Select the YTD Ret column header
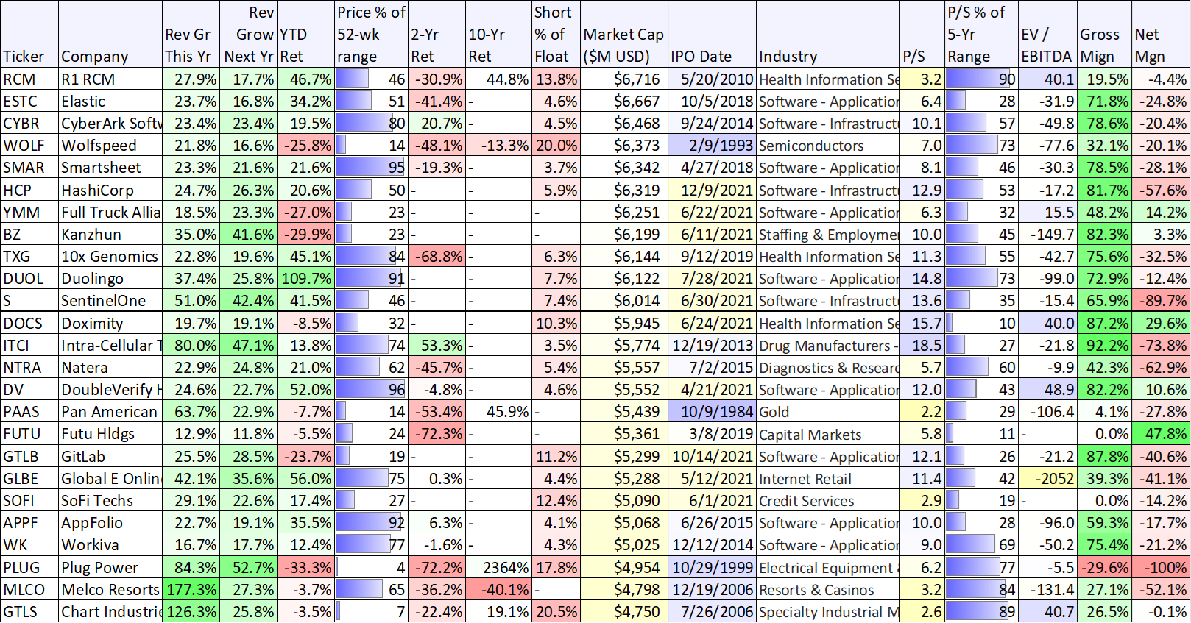Viewport: 1191px width, 623px height. click(305, 35)
